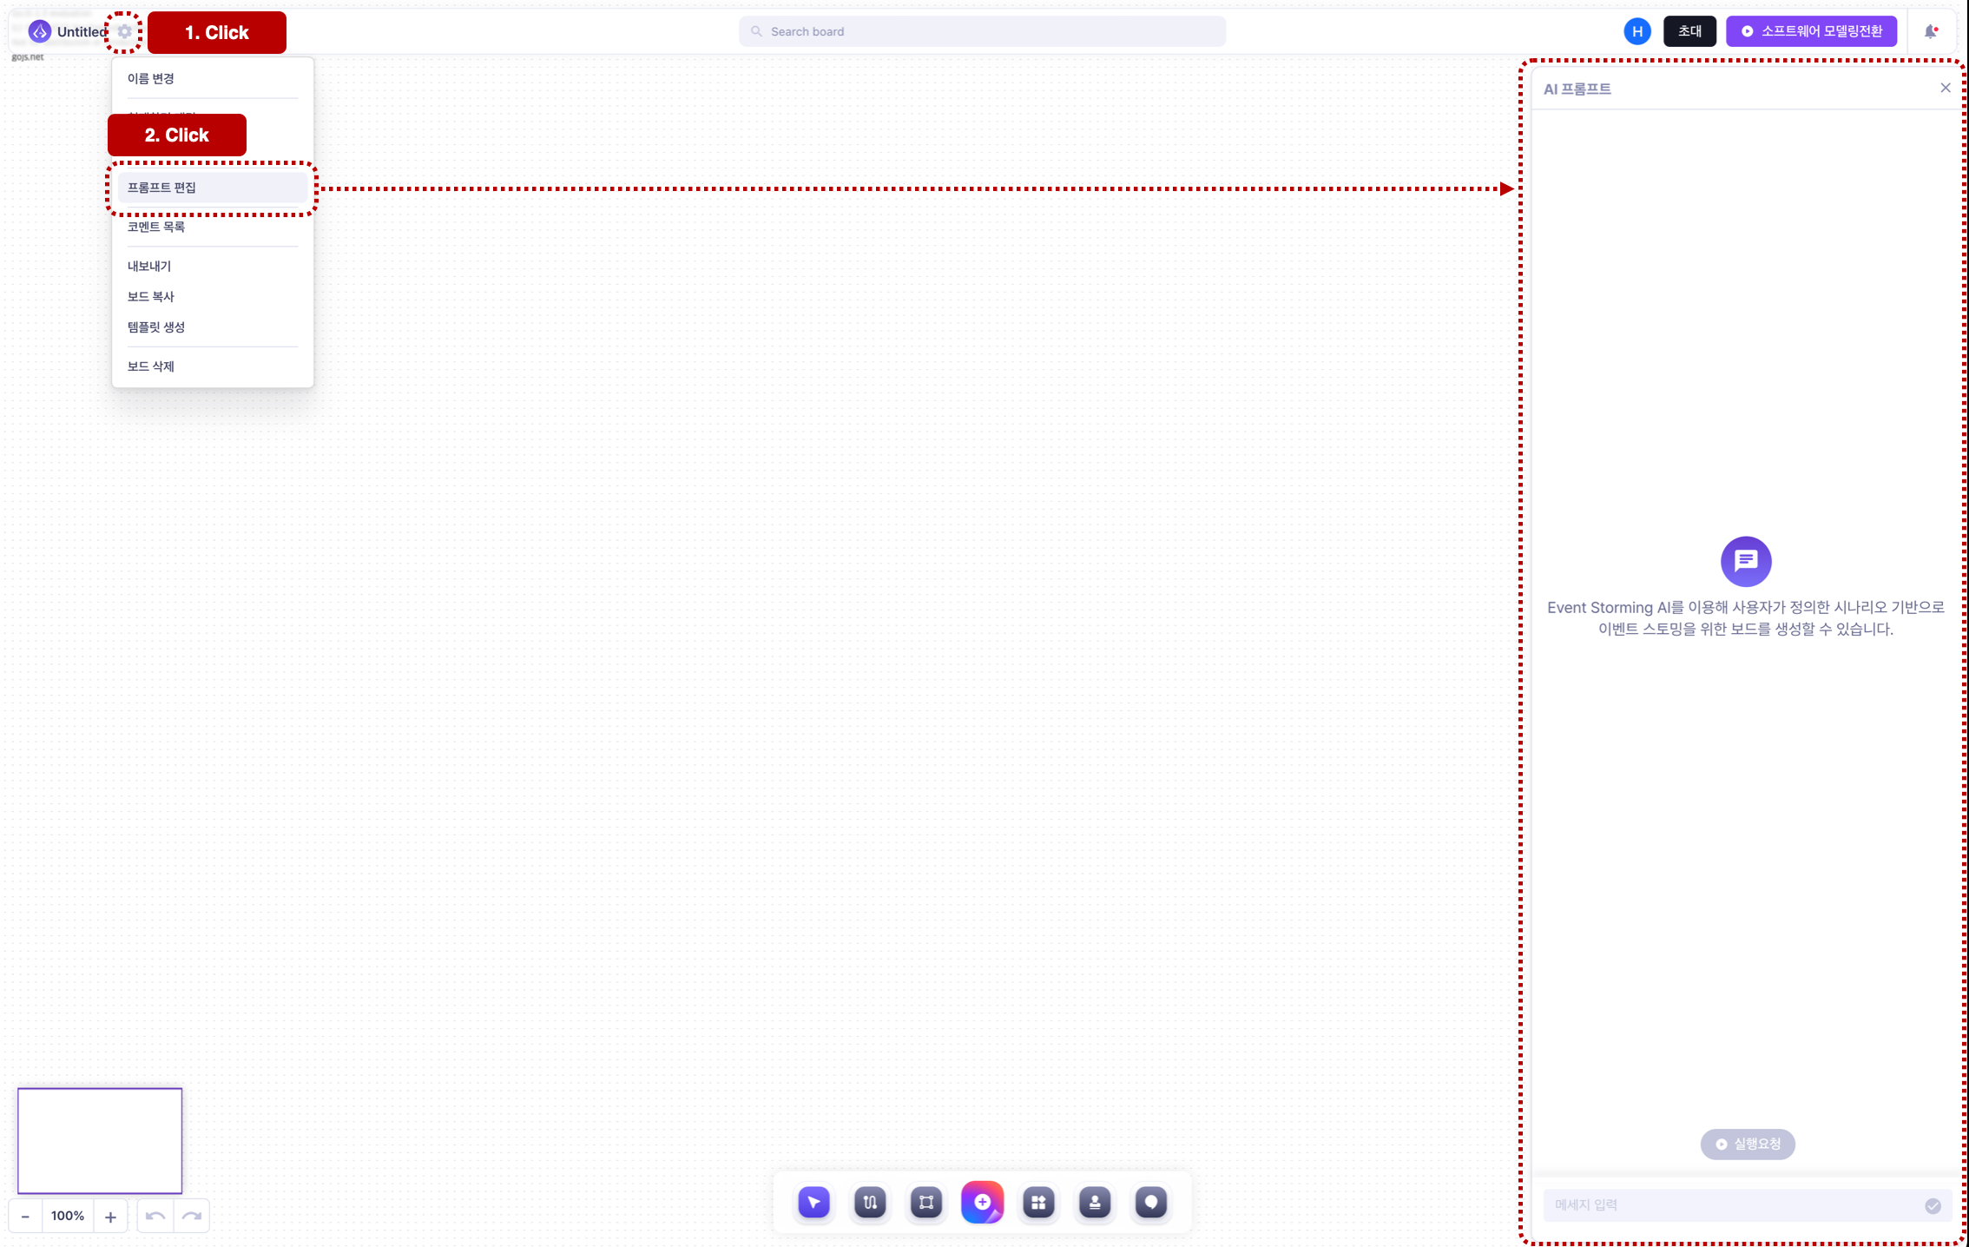The height and width of the screenshot is (1247, 1969).
Task: Open the notifications bell
Action: coord(1931,31)
